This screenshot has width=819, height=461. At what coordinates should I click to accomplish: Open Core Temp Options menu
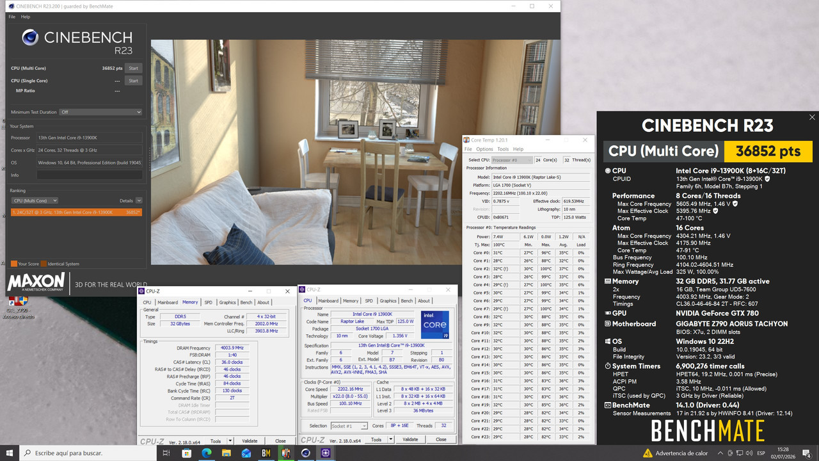click(x=484, y=149)
